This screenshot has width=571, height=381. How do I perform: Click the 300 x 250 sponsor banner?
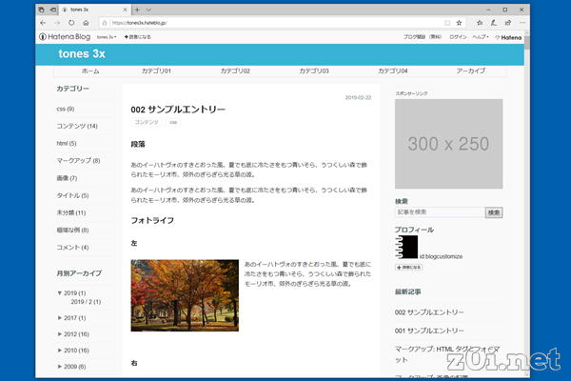[x=448, y=144]
